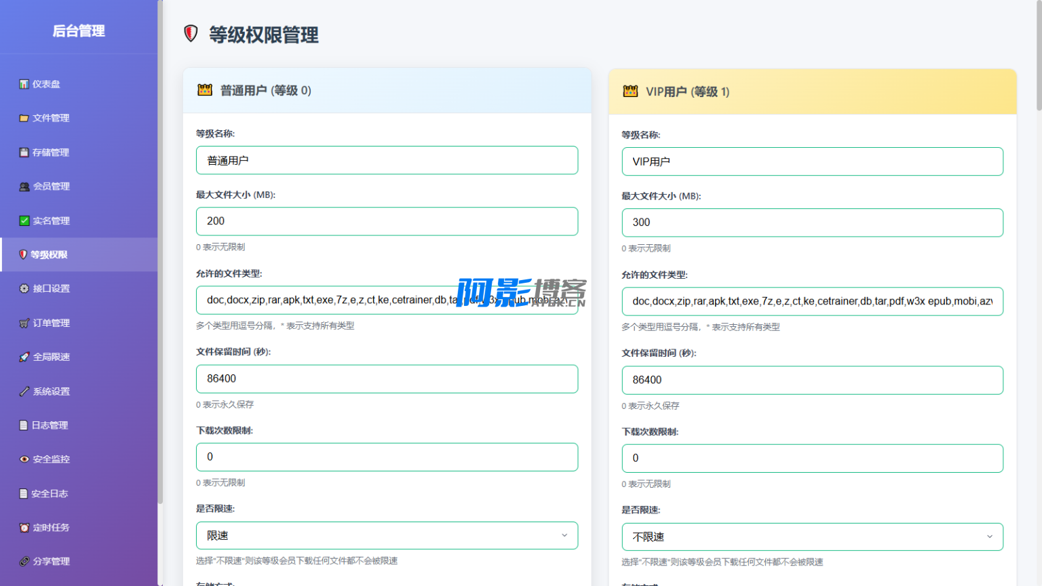Click the 等级名称 field containing 普通用户
This screenshot has width=1042, height=586.
387,161
